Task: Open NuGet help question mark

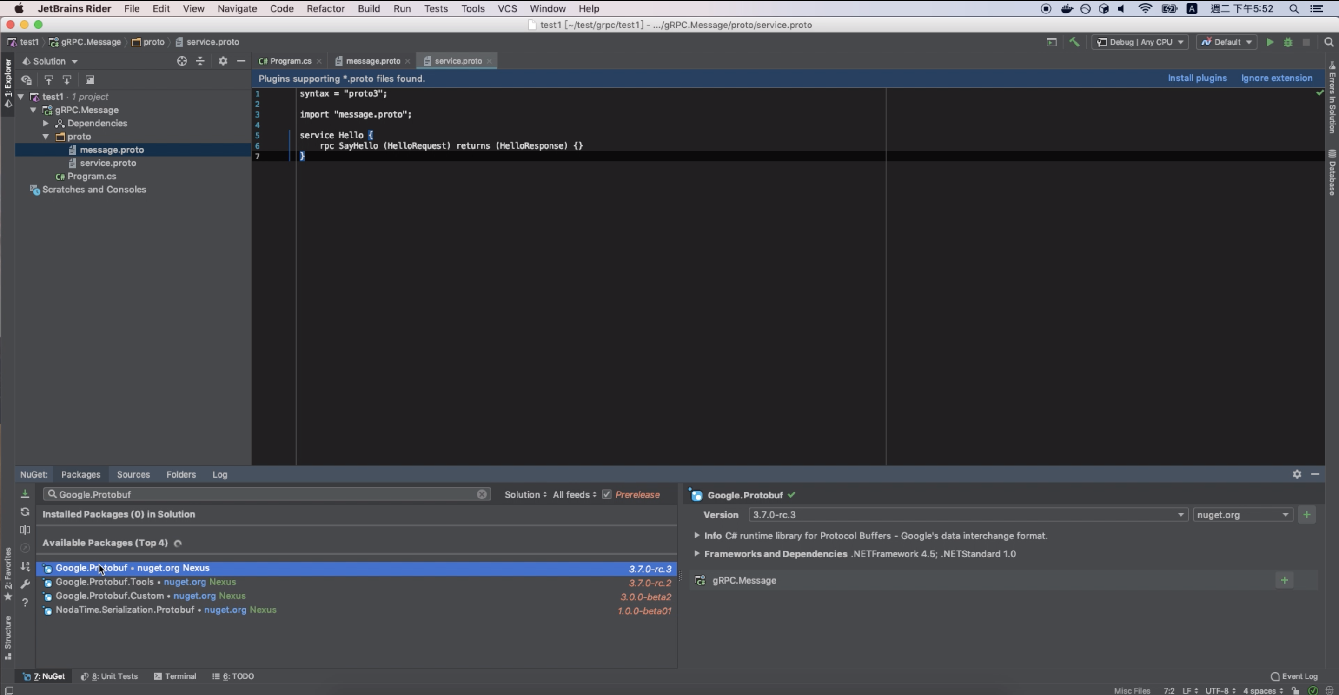Action: (25, 602)
